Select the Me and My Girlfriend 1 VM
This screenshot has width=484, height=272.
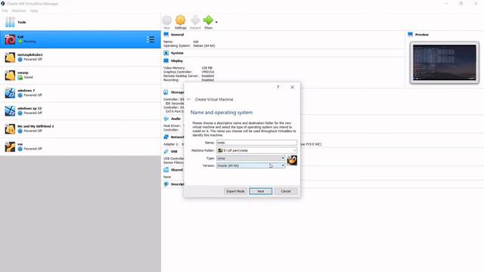click(80, 129)
